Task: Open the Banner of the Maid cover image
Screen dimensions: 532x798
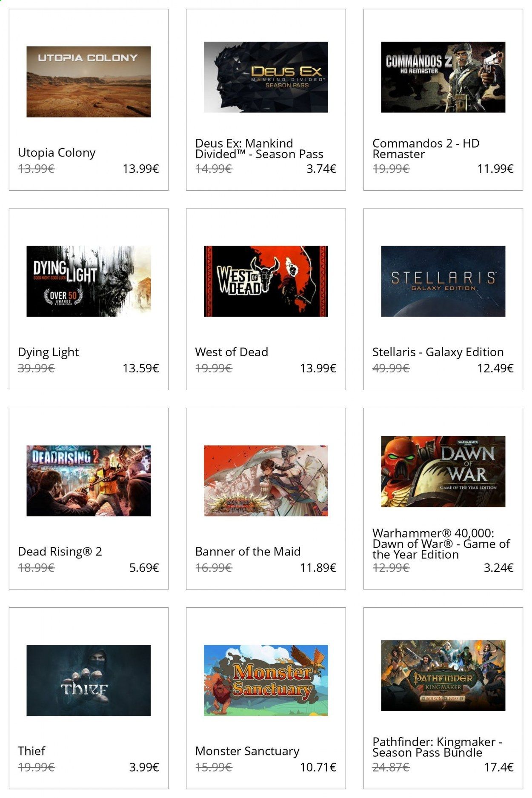Action: (266, 481)
